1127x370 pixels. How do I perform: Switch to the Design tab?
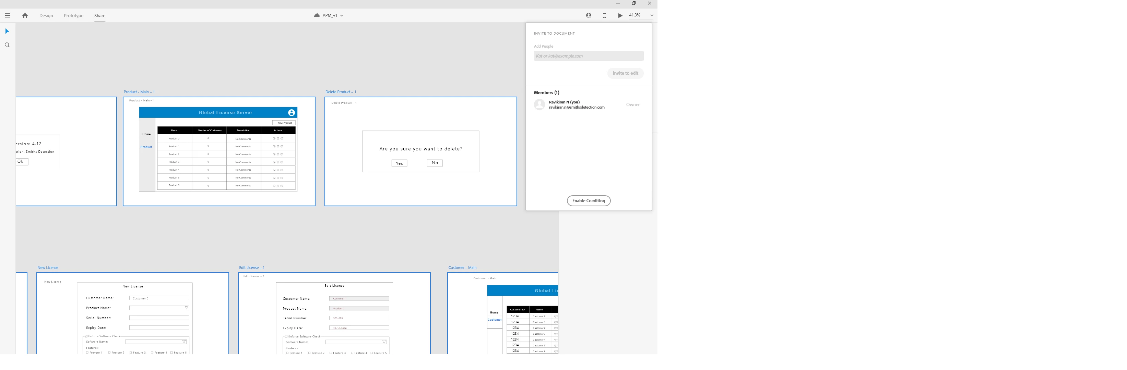[46, 15]
